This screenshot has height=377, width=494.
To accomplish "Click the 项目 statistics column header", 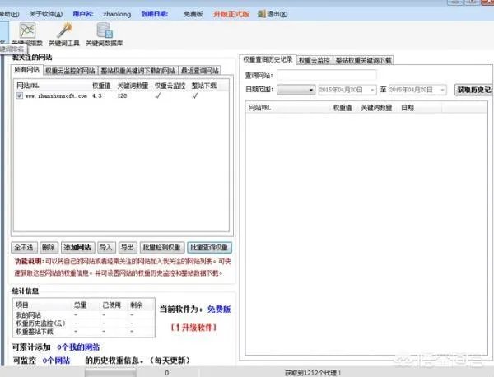I will tap(22, 305).
